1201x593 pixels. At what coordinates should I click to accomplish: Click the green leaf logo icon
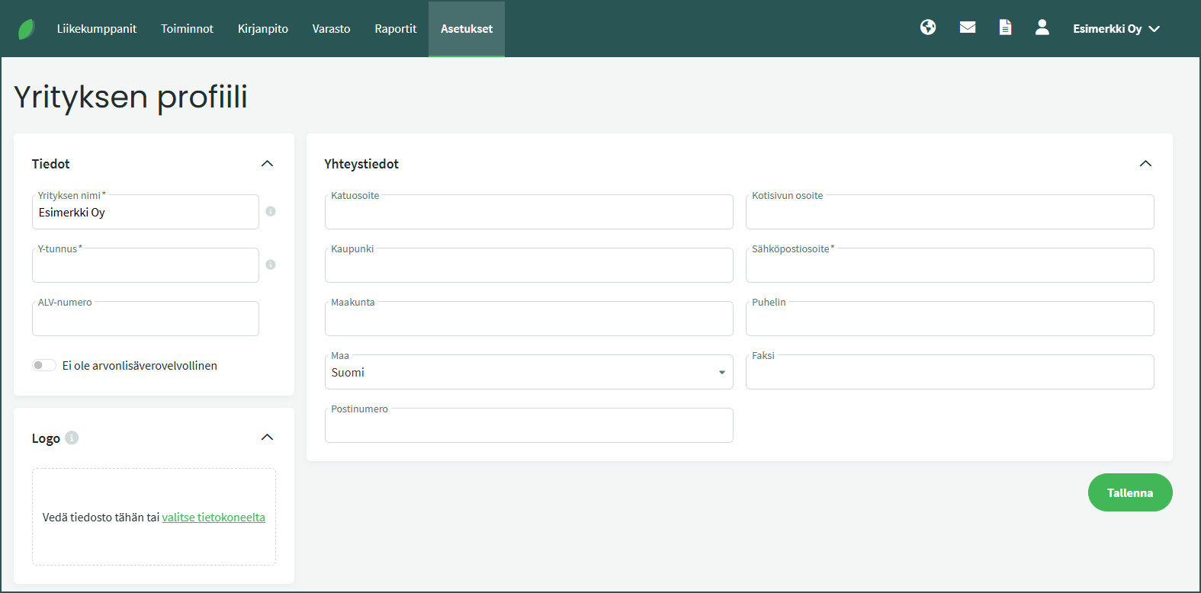(26, 29)
